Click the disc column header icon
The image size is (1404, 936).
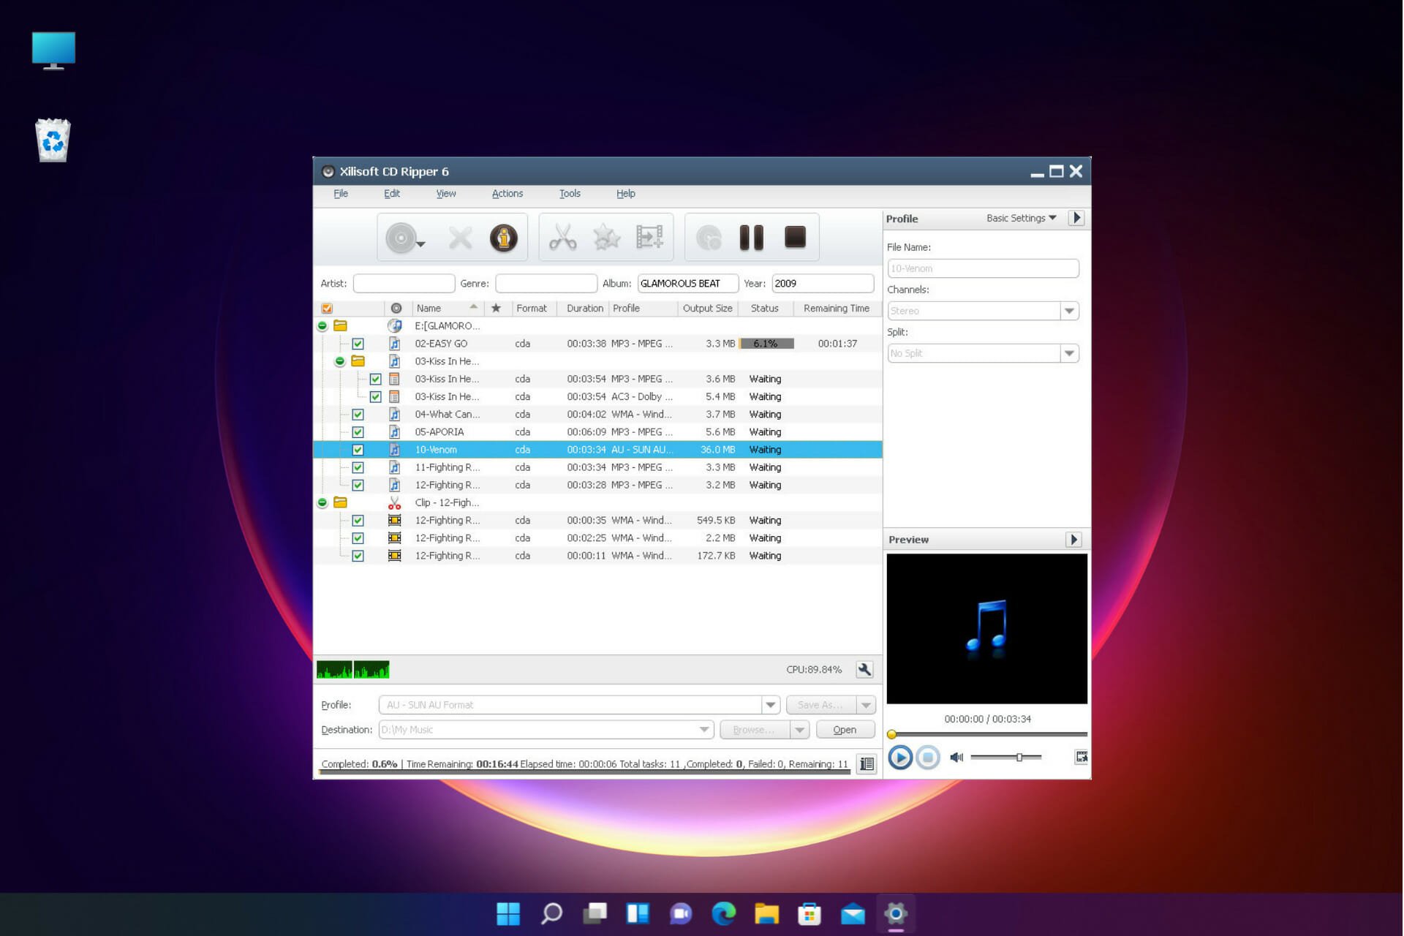tap(396, 308)
